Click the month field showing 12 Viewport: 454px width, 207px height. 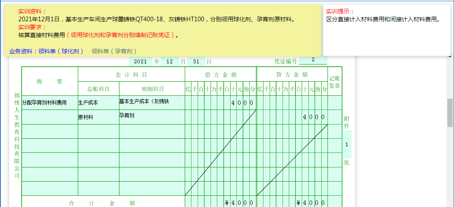point(169,62)
